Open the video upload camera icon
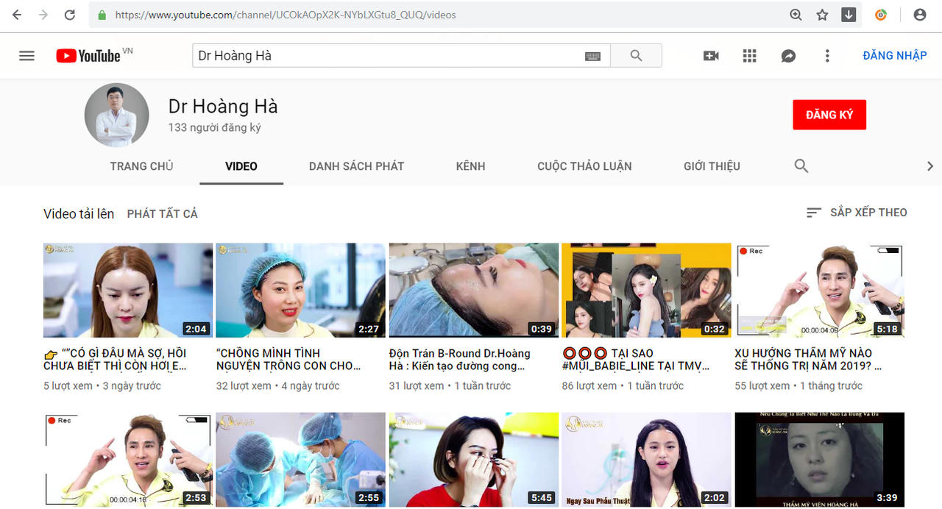This screenshot has height=509, width=942. tap(710, 55)
